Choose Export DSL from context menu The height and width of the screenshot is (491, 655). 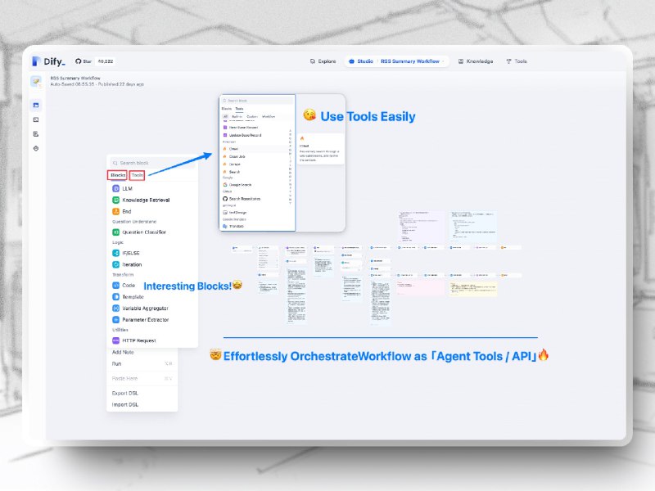click(x=142, y=394)
